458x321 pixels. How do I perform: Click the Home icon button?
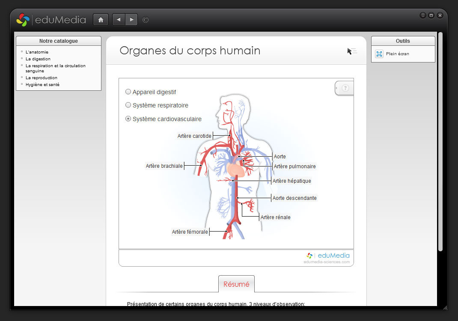tap(101, 20)
